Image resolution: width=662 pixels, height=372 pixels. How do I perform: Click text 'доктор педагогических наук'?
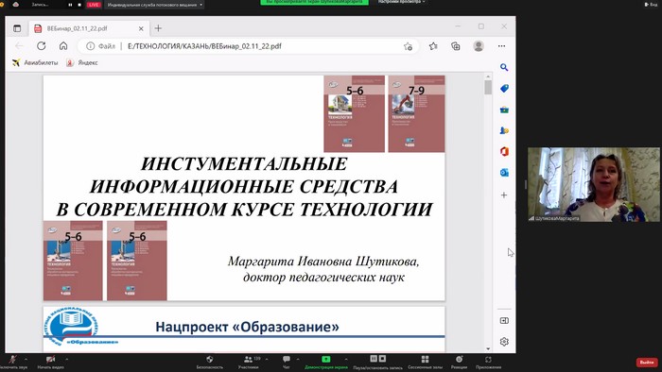click(323, 278)
